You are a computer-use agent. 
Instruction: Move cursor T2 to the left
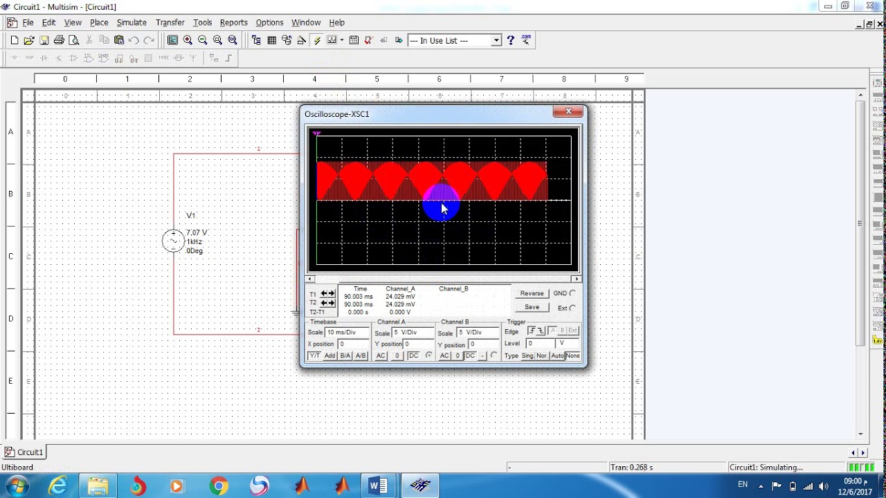tap(324, 303)
